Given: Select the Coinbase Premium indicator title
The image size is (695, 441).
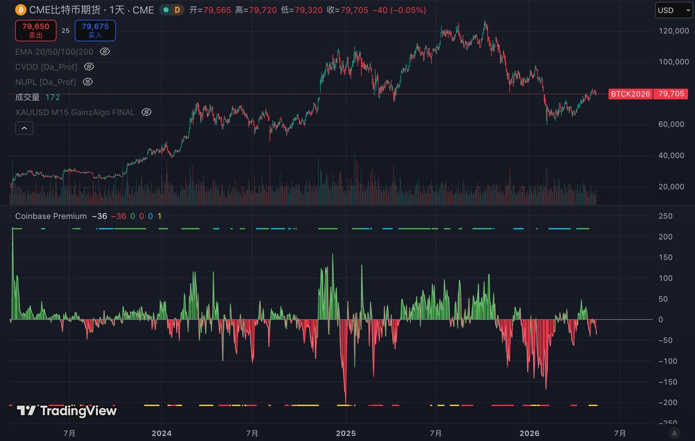Looking at the screenshot, I should [x=51, y=216].
